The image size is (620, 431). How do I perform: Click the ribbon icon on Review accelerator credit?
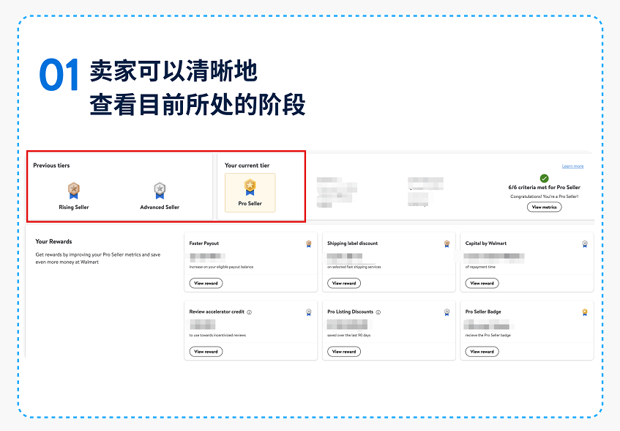click(x=308, y=313)
